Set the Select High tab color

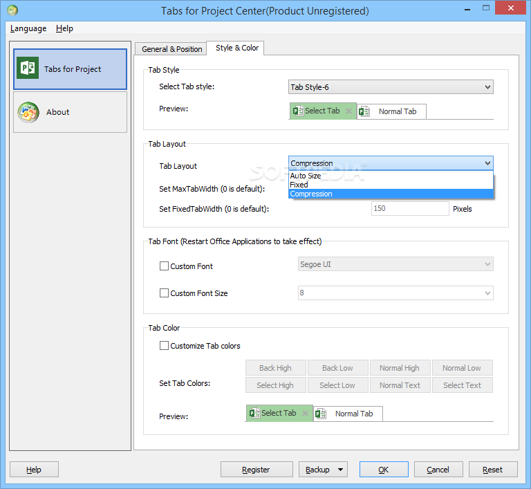coord(276,385)
